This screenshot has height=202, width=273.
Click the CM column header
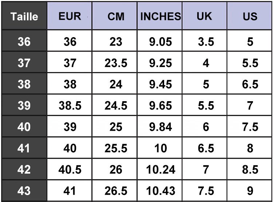pyautogui.click(x=116, y=16)
